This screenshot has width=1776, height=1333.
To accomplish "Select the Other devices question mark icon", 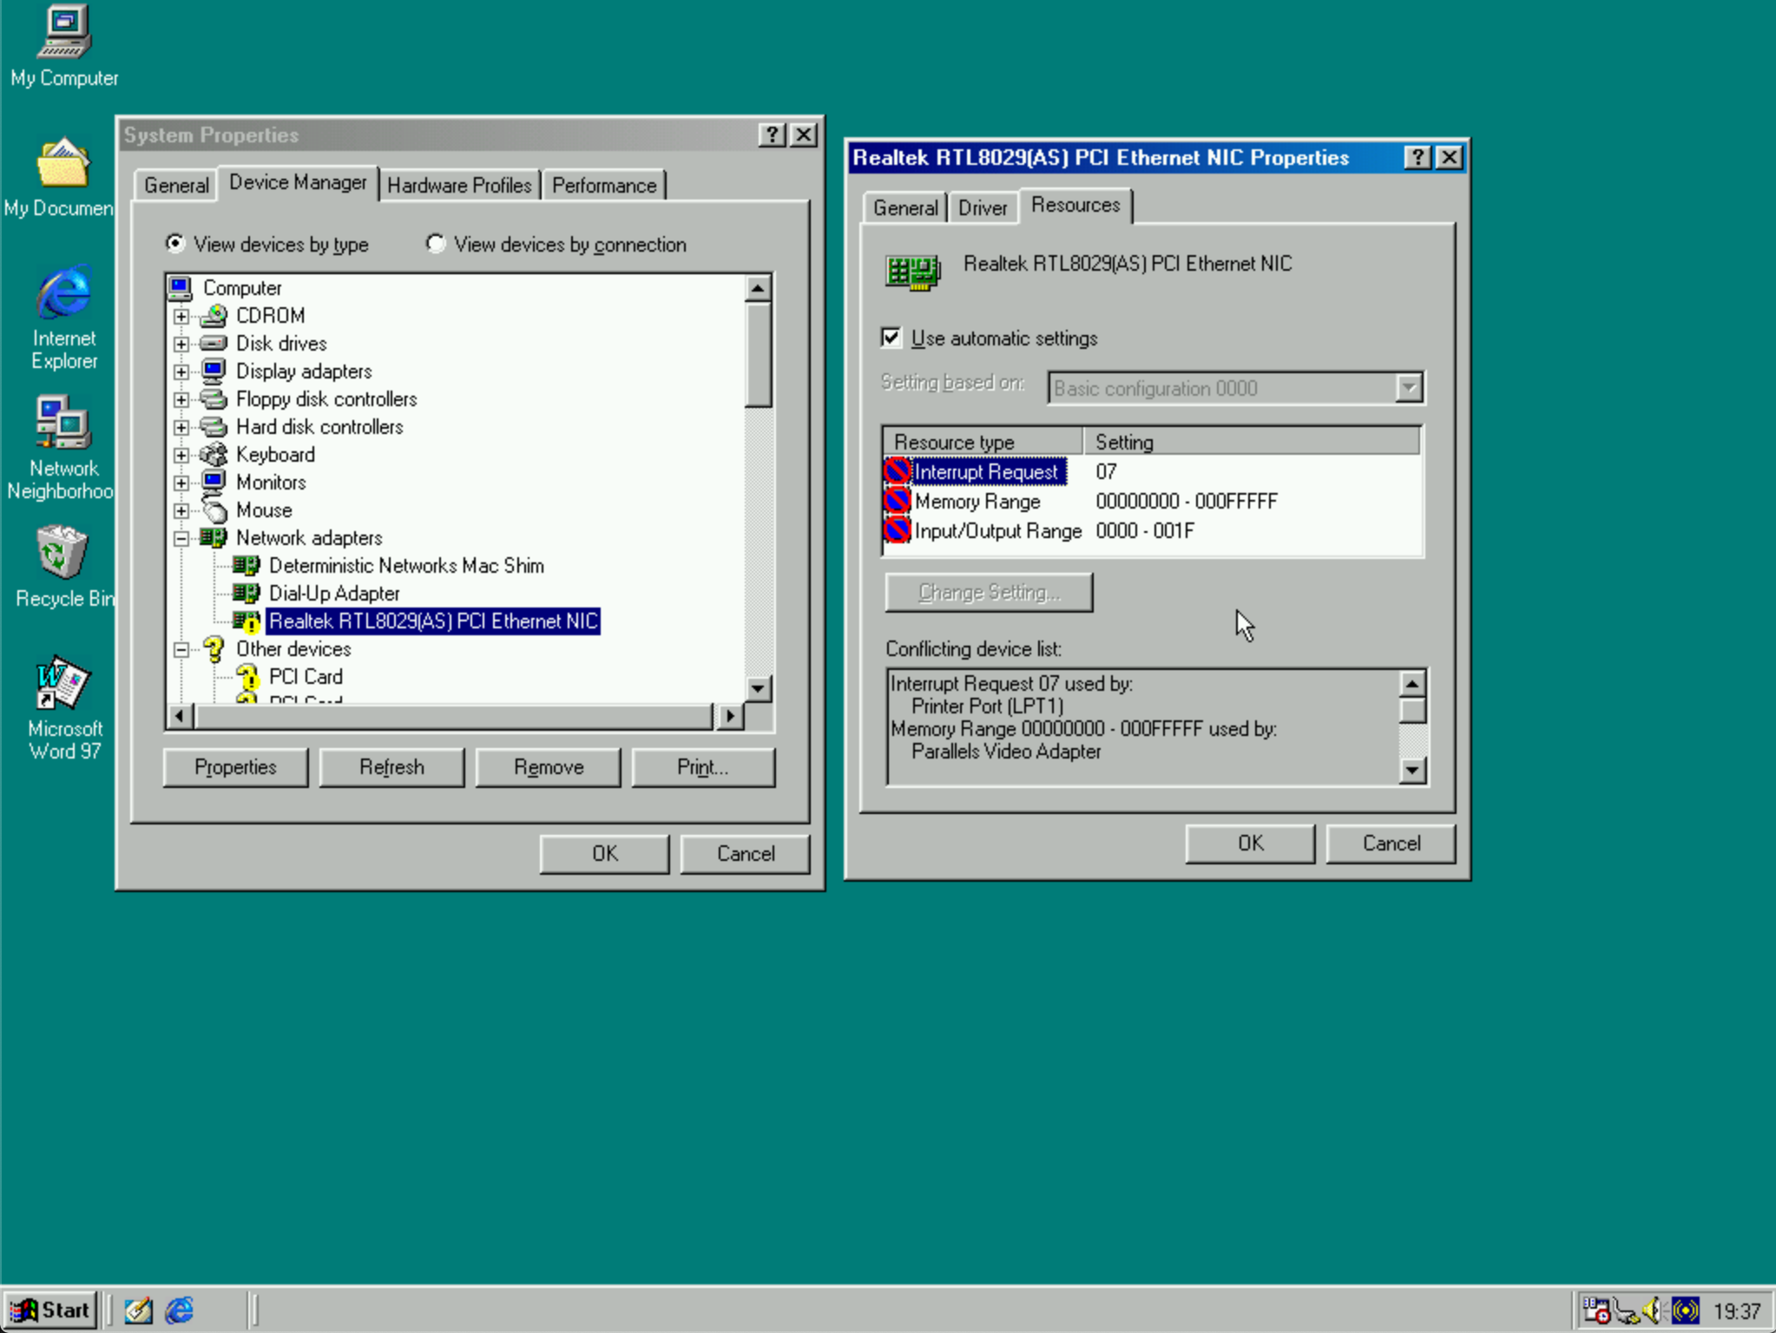I will 214,648.
